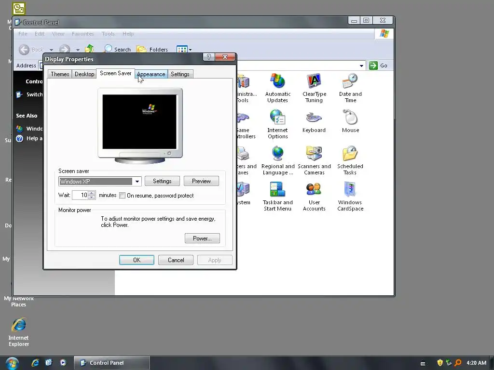Open User Accounts applet
This screenshot has width=494, height=370.
pos(314,197)
